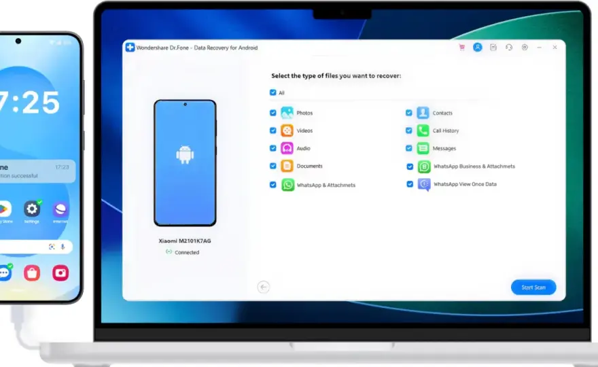Click the WhatsApp & Attachments icon
The width and height of the screenshot is (598, 367).
288,185
